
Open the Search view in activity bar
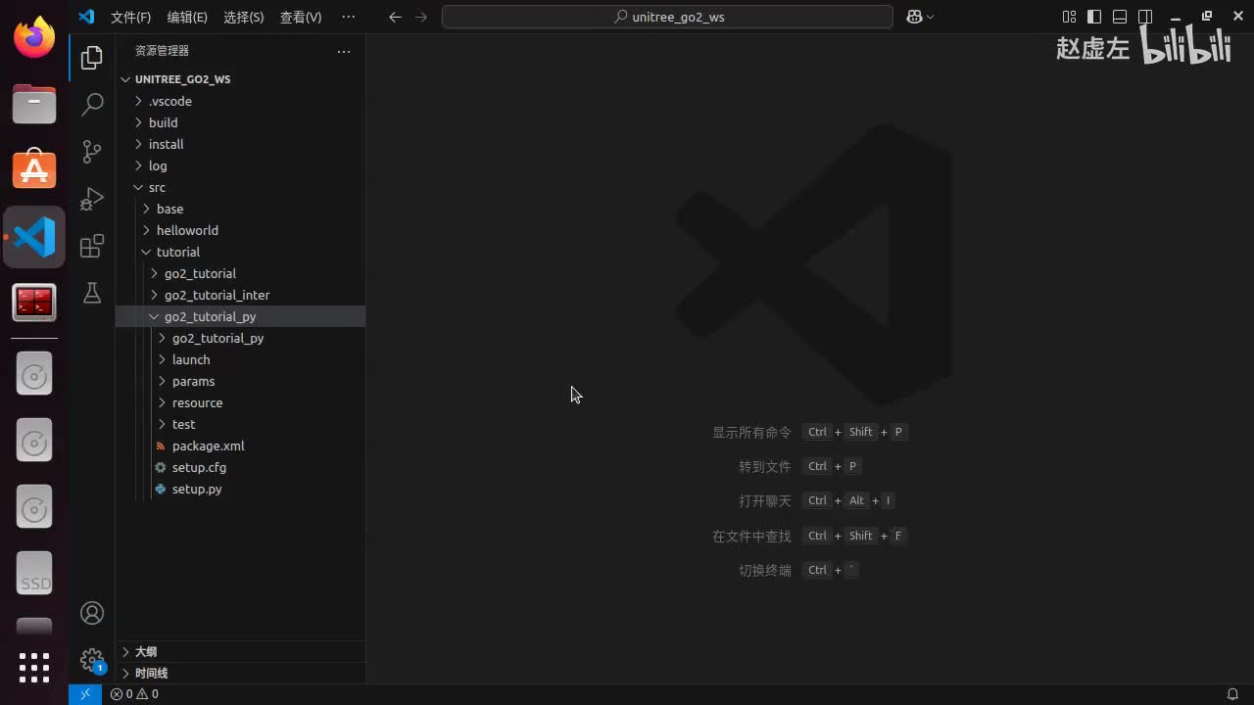tap(92, 104)
